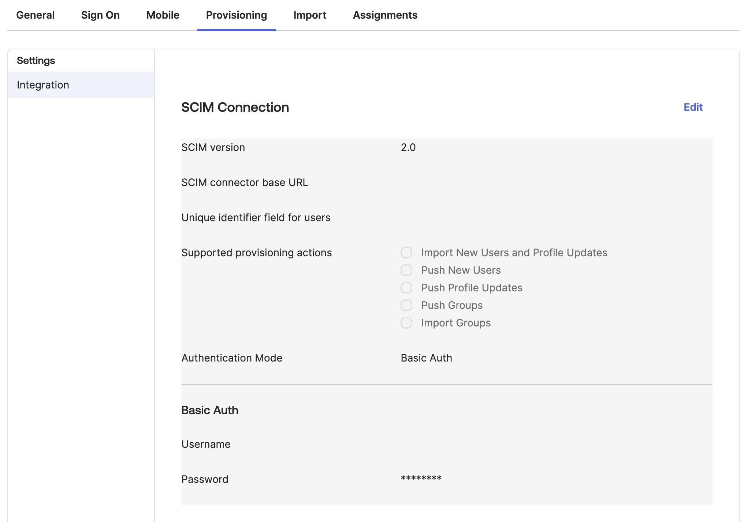
Task: Select Integration in Settings sidebar
Action: click(x=43, y=85)
